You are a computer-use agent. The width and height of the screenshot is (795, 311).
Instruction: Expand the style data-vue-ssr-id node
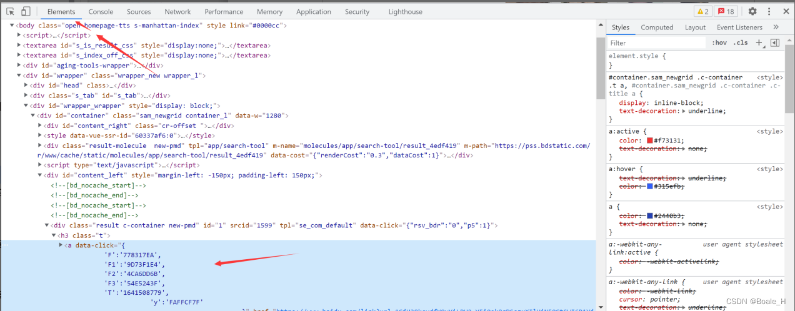click(x=40, y=136)
